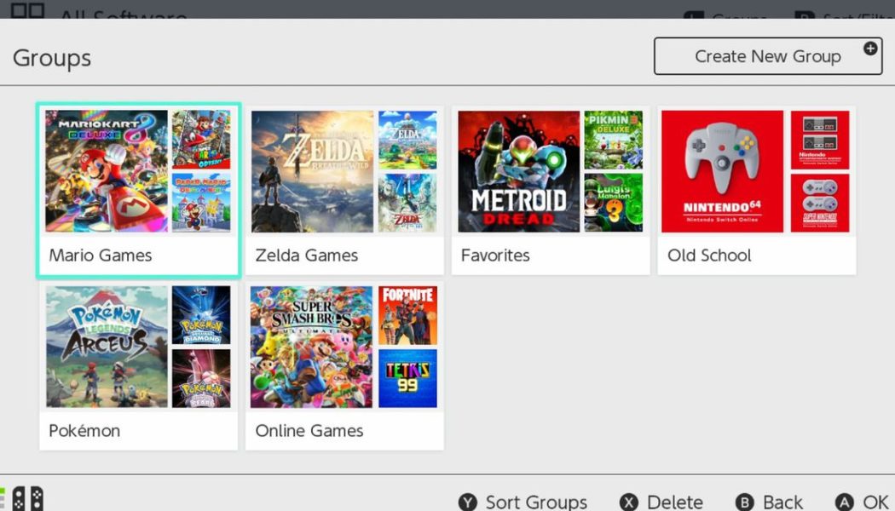Open the Zelda Games group
Viewport: 895px width, 511px height.
pyautogui.click(x=344, y=187)
